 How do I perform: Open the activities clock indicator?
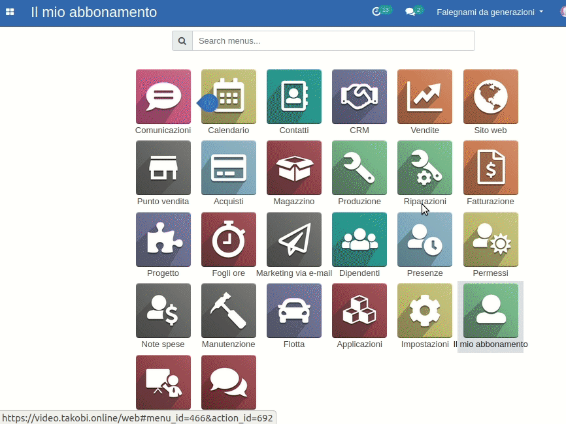click(382, 11)
